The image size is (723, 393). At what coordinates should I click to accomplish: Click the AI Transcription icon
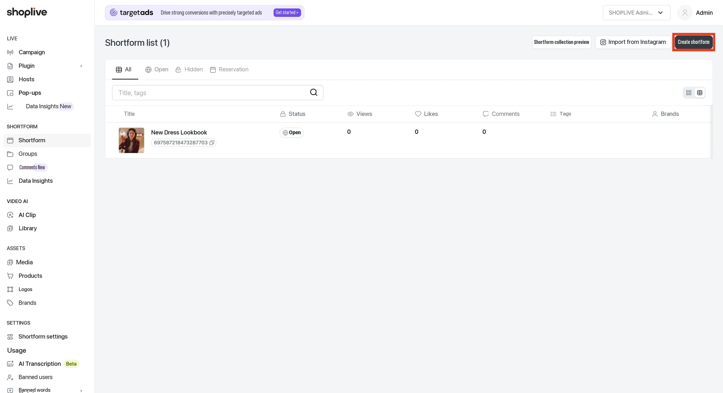[x=10, y=364]
